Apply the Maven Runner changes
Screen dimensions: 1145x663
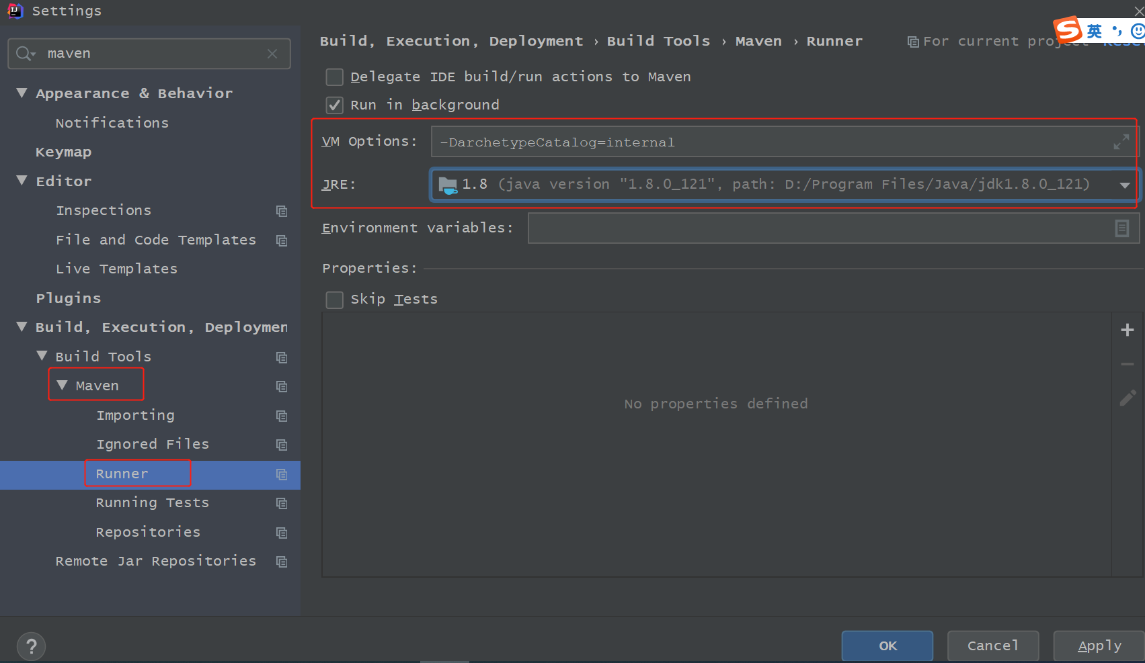[x=1099, y=646]
